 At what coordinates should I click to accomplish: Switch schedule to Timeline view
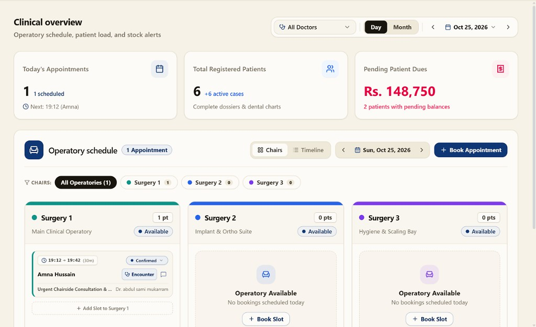[308, 150]
